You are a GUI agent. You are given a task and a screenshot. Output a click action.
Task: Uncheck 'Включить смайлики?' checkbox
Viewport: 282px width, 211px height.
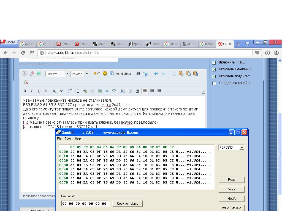[214, 69]
